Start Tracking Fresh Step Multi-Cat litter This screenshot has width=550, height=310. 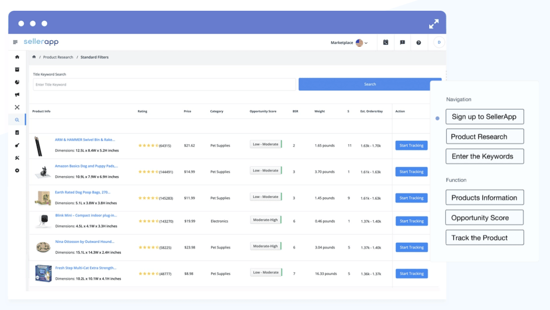pyautogui.click(x=411, y=273)
